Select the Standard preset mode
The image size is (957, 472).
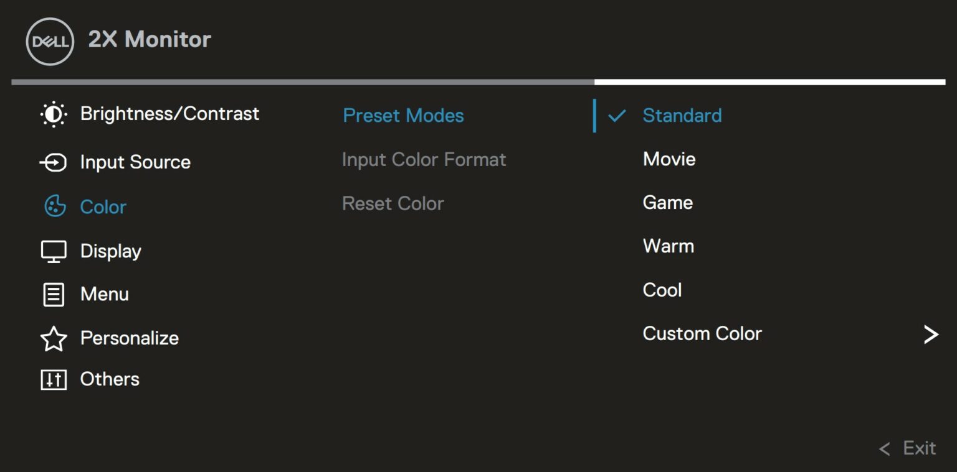pos(682,116)
